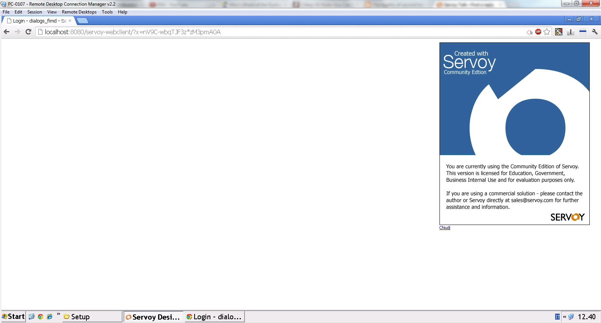Open the network icon in system tray
This screenshot has height=323, width=601.
coord(571,317)
